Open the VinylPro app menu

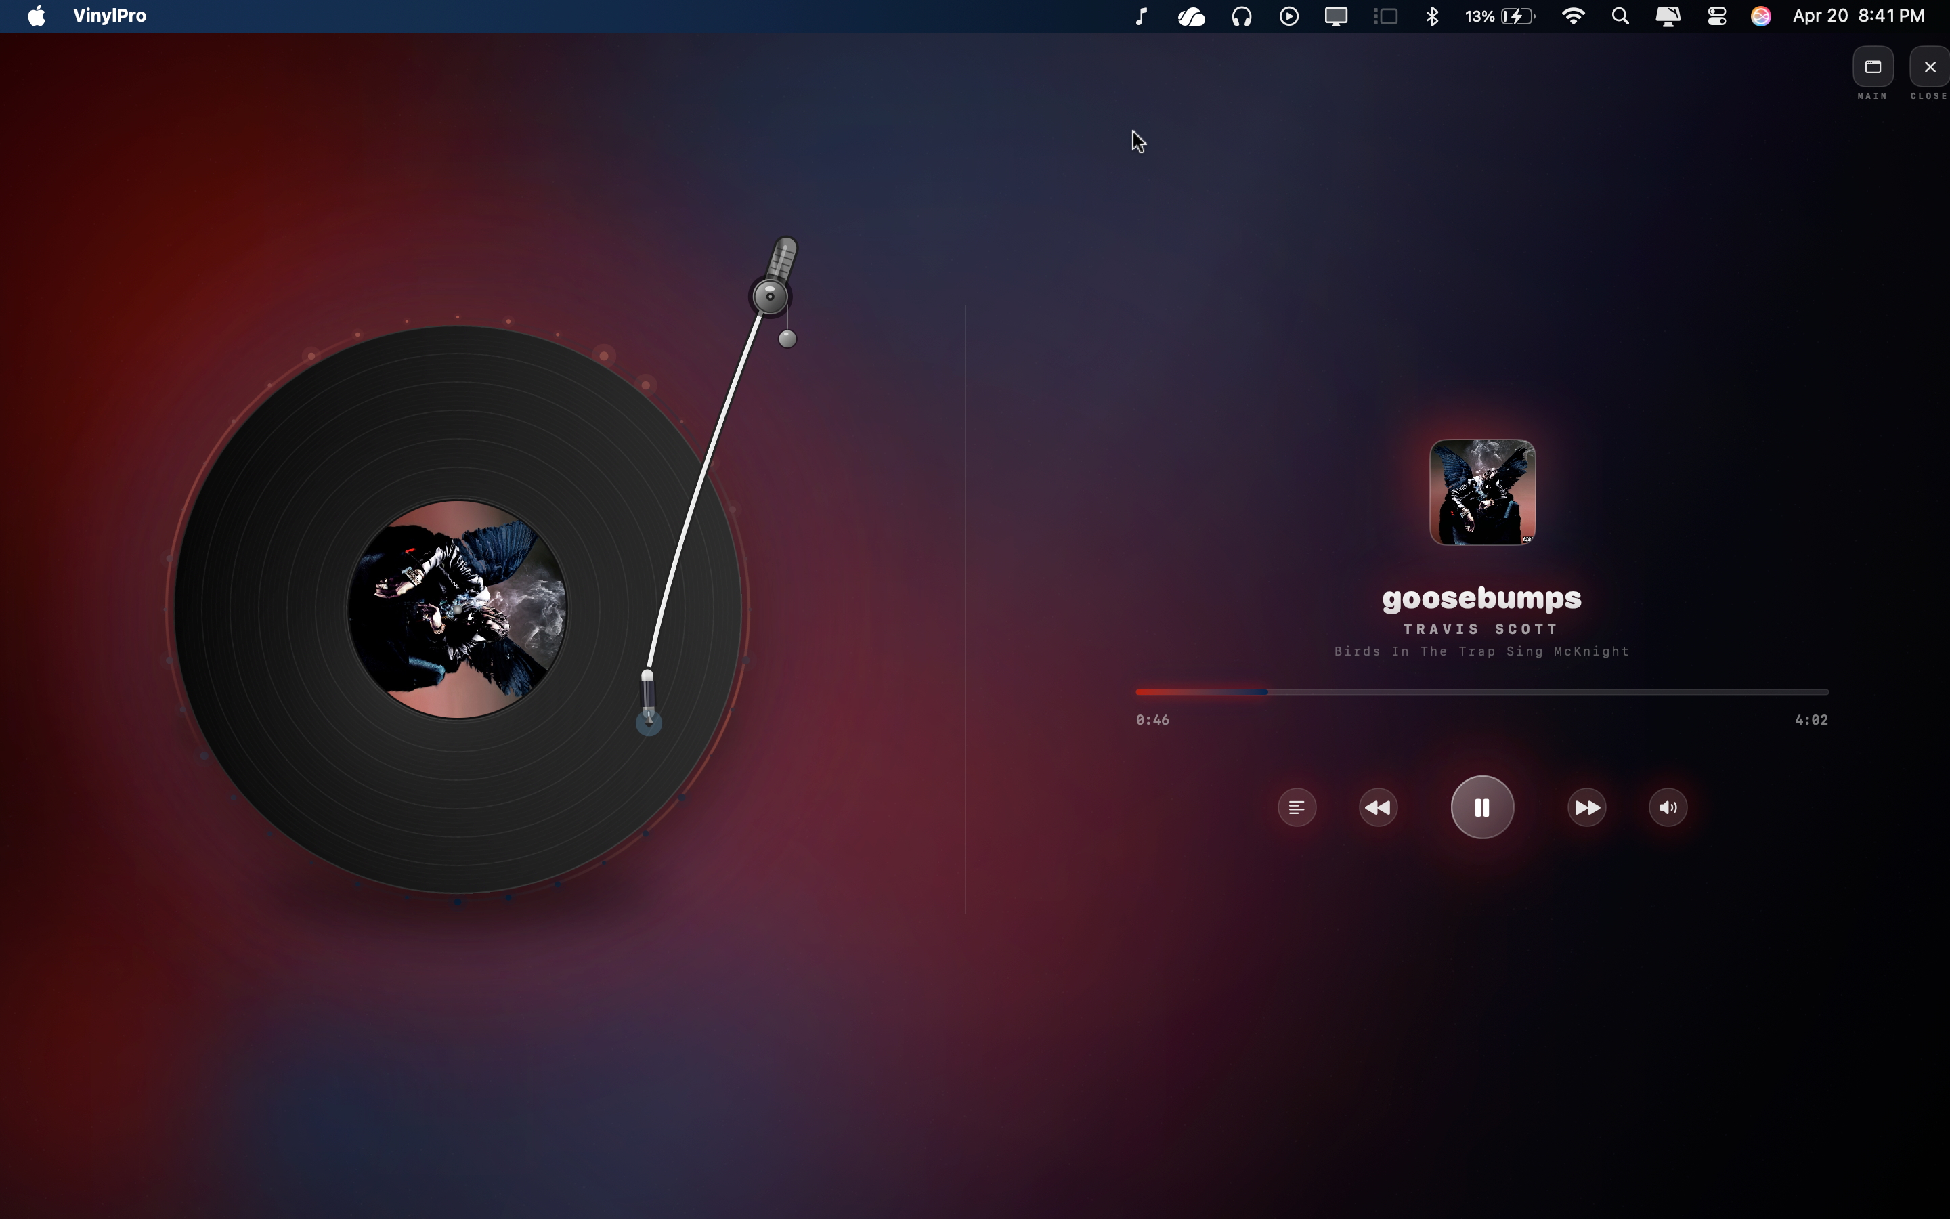pos(110,16)
